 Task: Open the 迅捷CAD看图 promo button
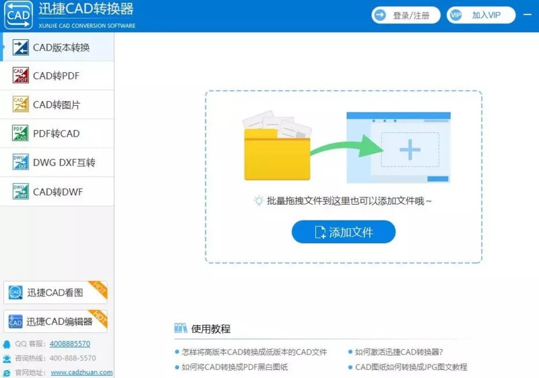click(56, 292)
